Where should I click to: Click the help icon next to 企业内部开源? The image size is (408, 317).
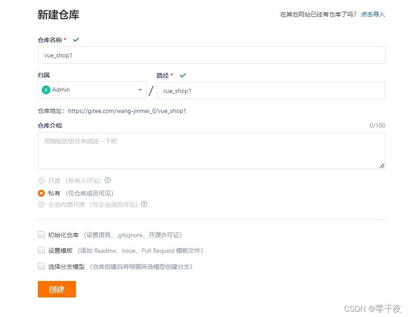144,204
